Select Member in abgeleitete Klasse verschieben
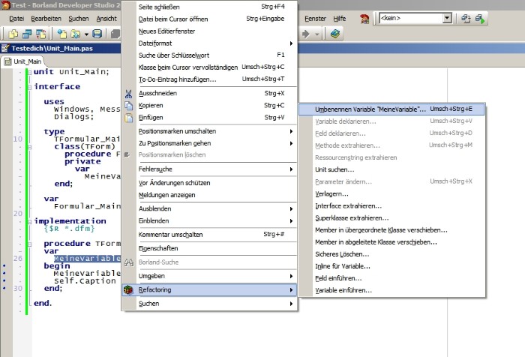The image size is (525, 357). (391, 242)
